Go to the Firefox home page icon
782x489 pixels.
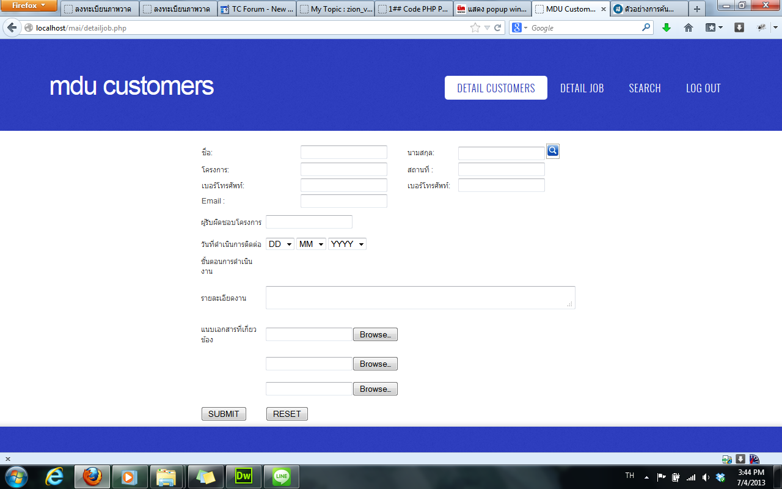pyautogui.click(x=689, y=28)
